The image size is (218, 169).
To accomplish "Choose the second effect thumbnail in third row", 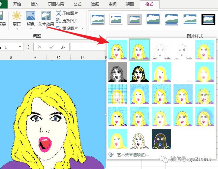I will 140,94.
